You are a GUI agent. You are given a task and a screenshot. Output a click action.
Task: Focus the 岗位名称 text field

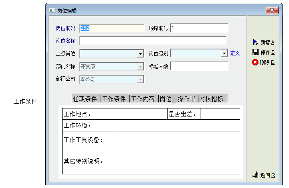click(153, 41)
